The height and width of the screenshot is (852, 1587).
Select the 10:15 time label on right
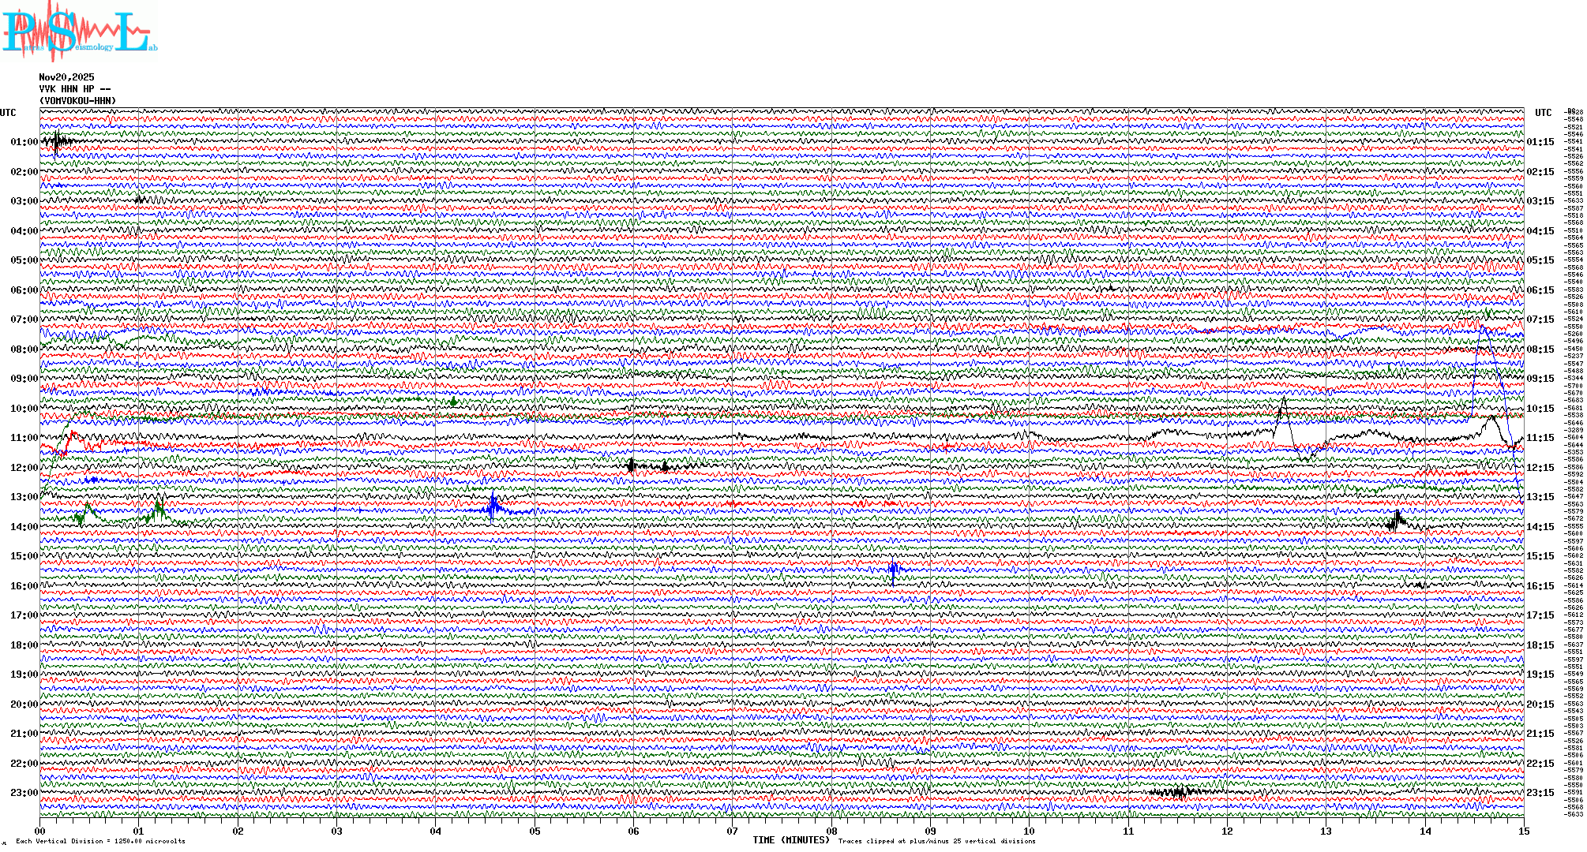(1540, 409)
